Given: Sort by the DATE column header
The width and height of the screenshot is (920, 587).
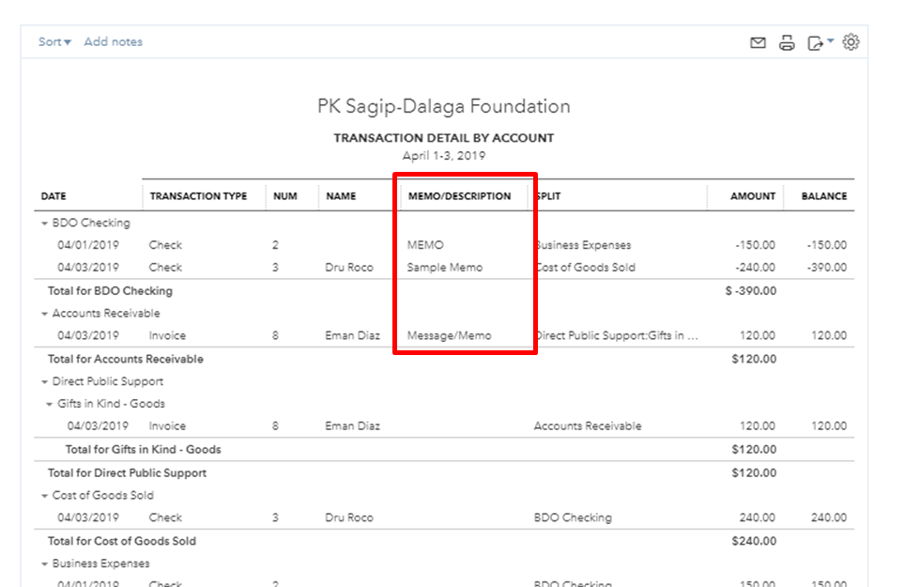Looking at the screenshot, I should 52,196.
